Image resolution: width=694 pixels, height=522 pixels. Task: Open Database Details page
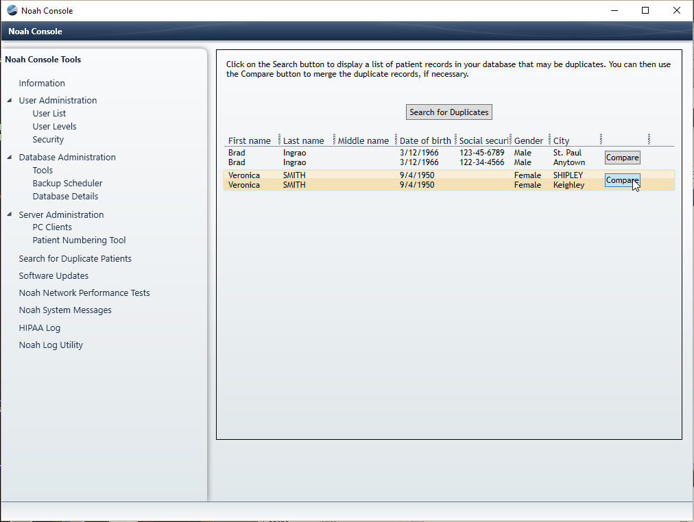(65, 196)
